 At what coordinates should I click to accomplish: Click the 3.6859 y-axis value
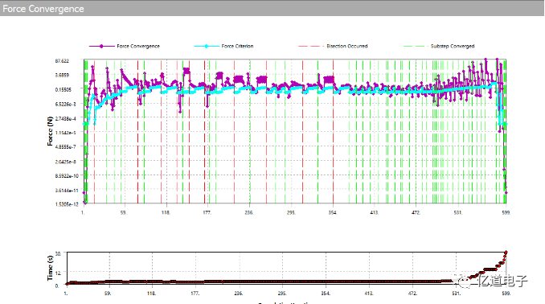coord(62,75)
